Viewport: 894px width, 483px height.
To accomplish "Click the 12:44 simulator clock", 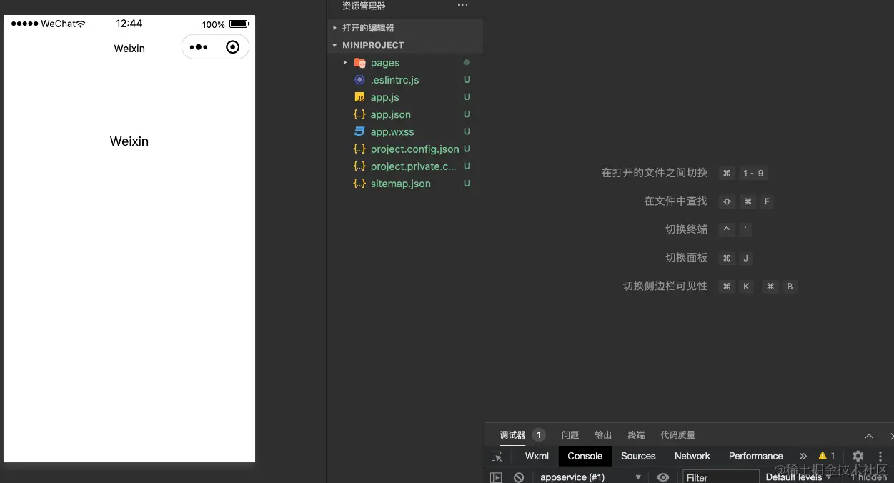I will 129,24.
